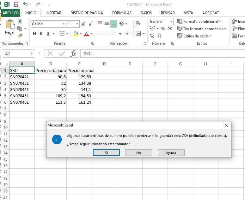Apply borders with the borders icon

point(62,33)
